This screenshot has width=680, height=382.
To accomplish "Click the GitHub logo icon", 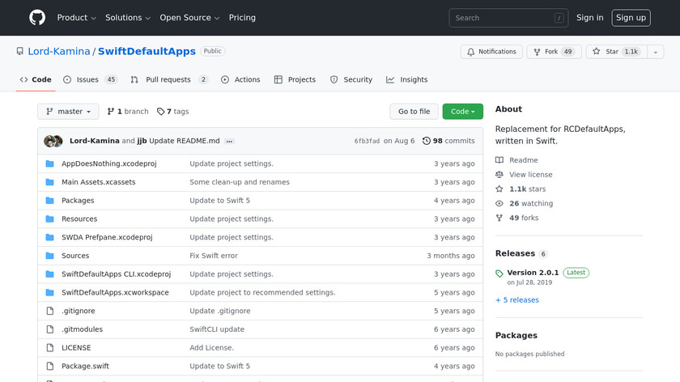I will click(x=37, y=18).
